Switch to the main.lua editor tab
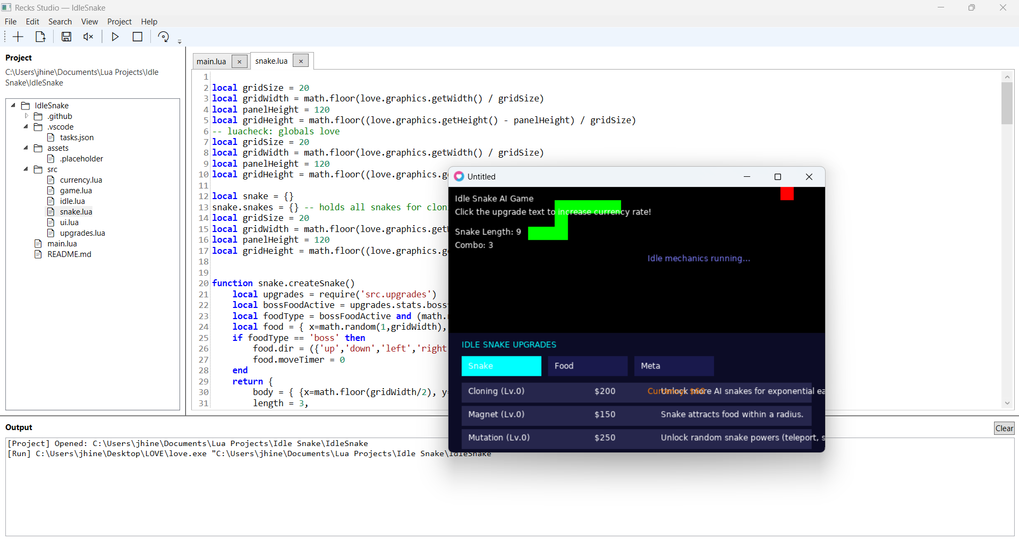 [211, 62]
